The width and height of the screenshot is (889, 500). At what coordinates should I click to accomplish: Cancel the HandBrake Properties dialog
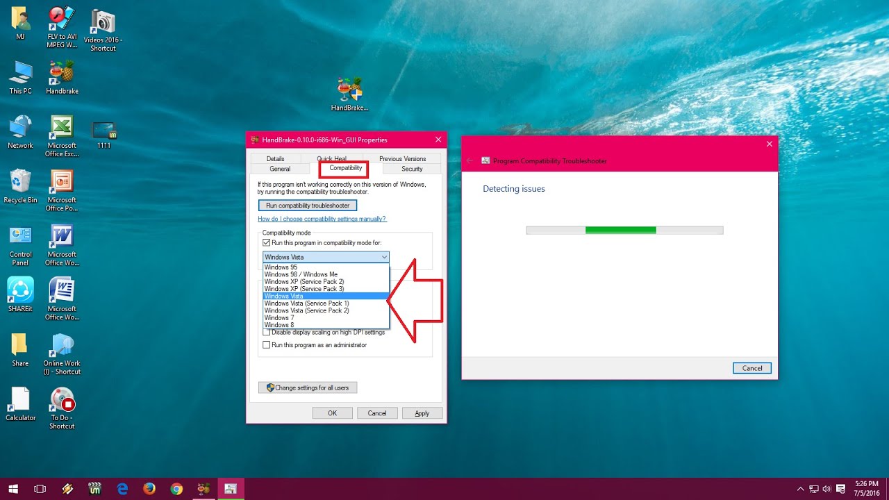377,413
